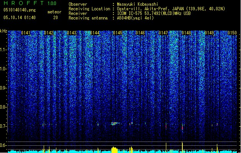Click the 0148 time marker
Screen dimensions: 241x153
coord(186,33)
